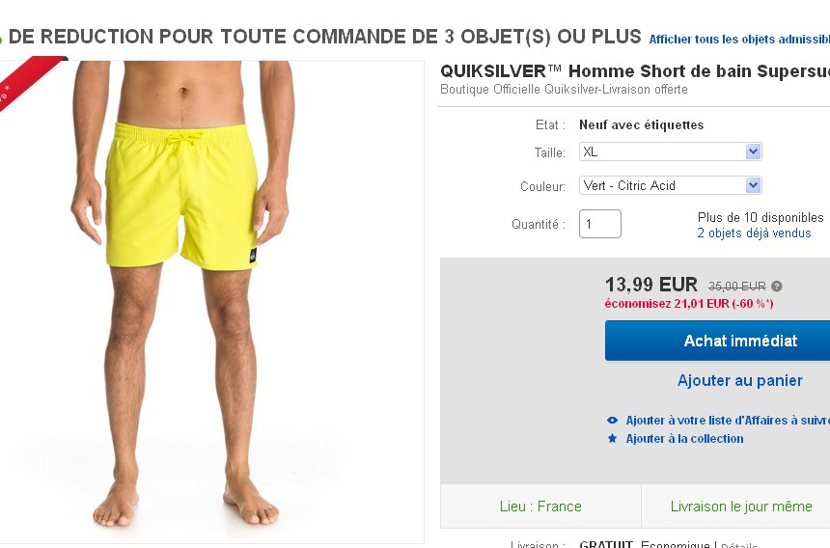Click the help icon beside 35,00 EUR

pyautogui.click(x=777, y=286)
